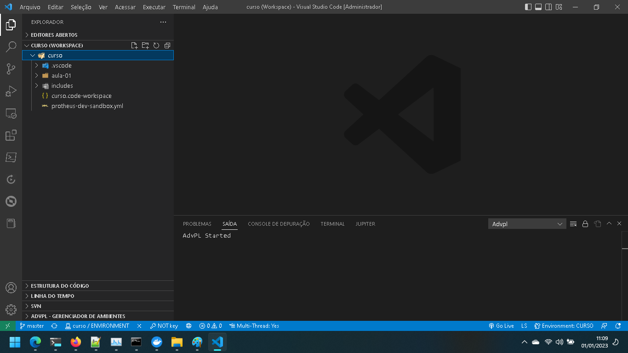The height and width of the screenshot is (353, 628).
Task: Open the Extensions view
Action: tap(11, 136)
